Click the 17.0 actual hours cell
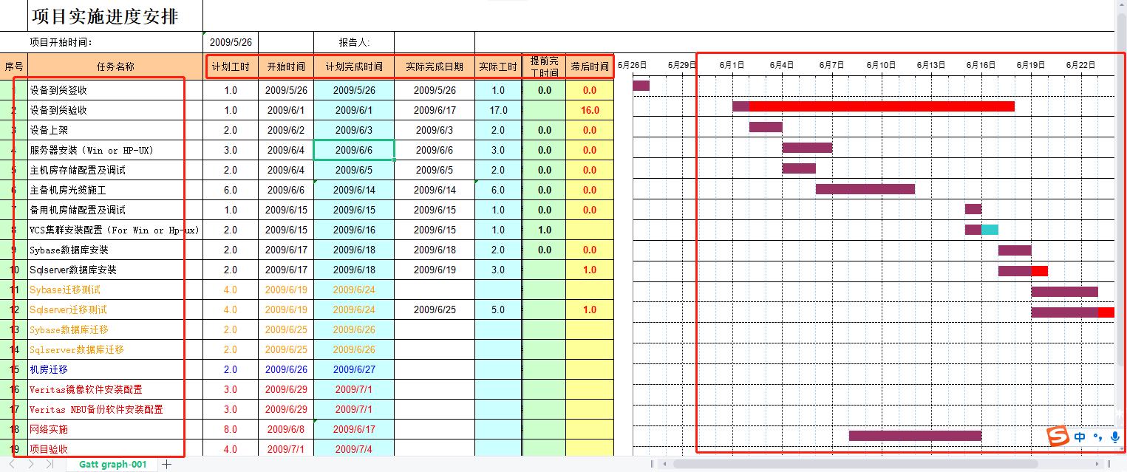The width and height of the screenshot is (1127, 472). click(x=498, y=110)
